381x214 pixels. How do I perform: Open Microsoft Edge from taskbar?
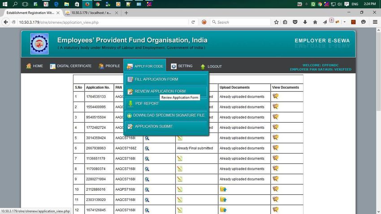pos(56,4)
